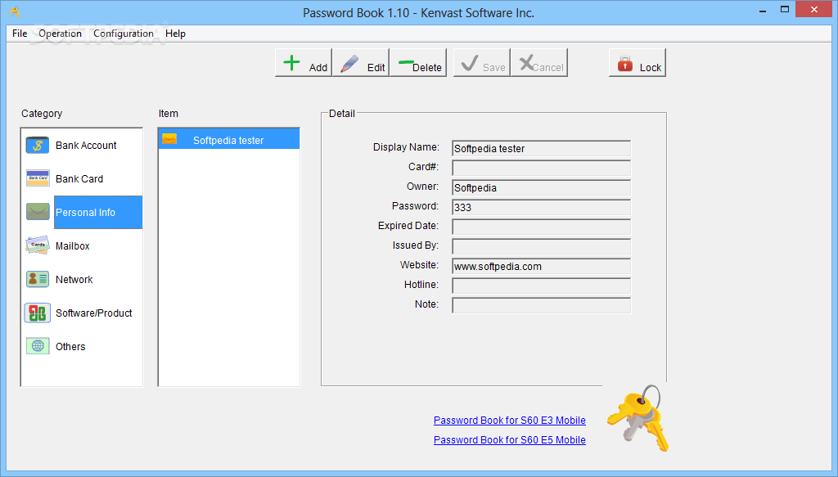
Task: Select the 'Bank Card' category label
Action: pyautogui.click(x=79, y=179)
